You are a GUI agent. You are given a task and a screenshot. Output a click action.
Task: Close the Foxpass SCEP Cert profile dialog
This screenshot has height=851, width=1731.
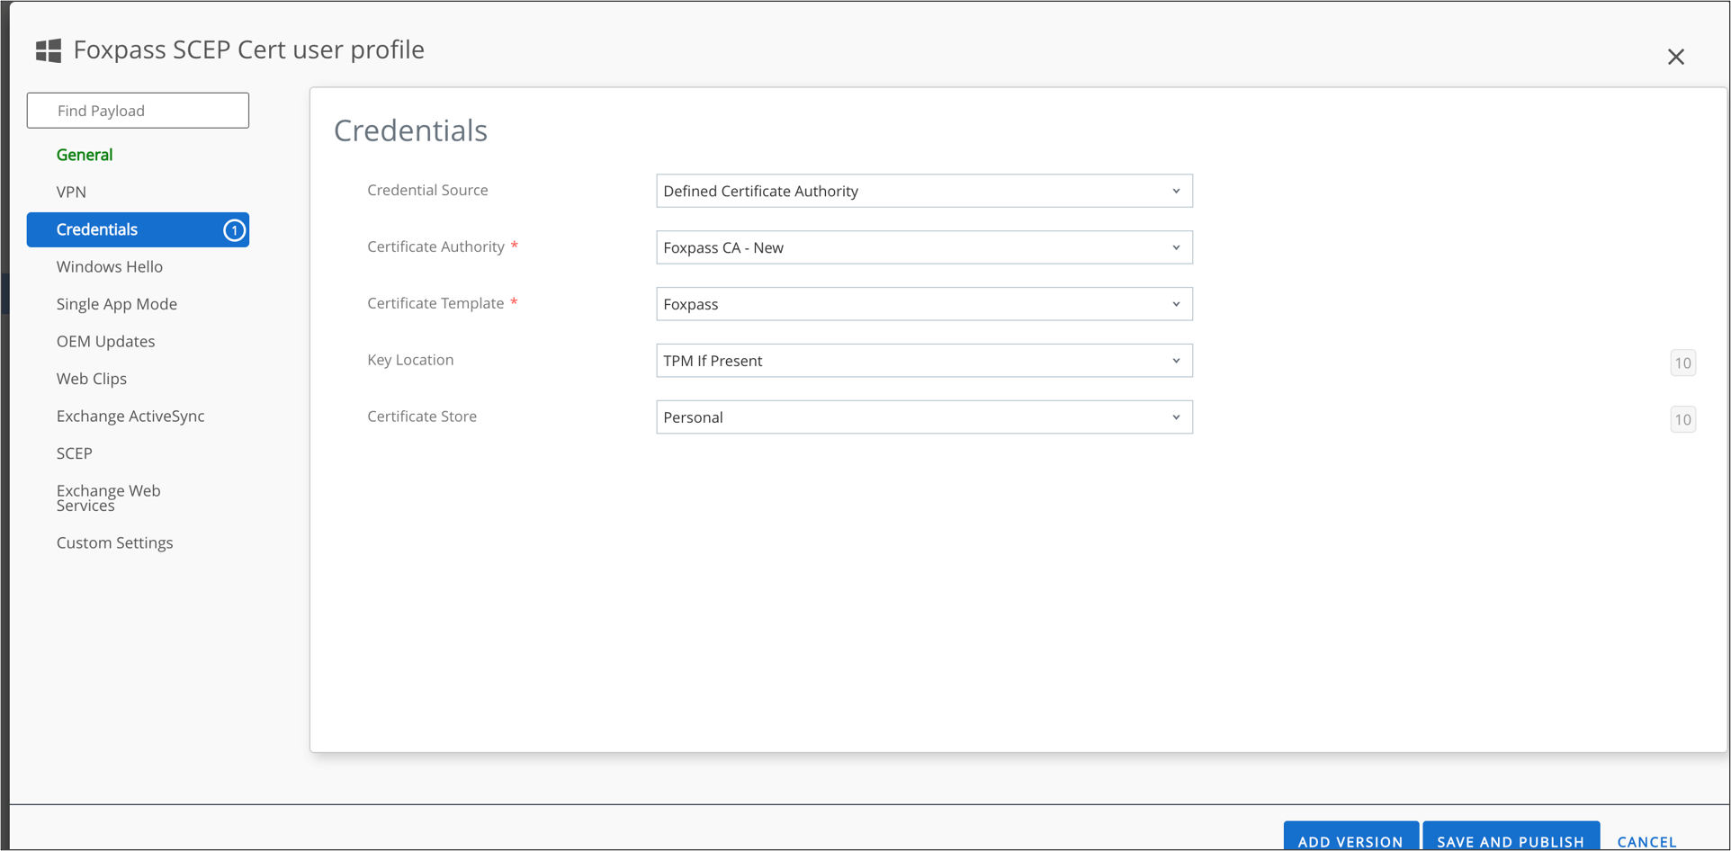coord(1675,57)
